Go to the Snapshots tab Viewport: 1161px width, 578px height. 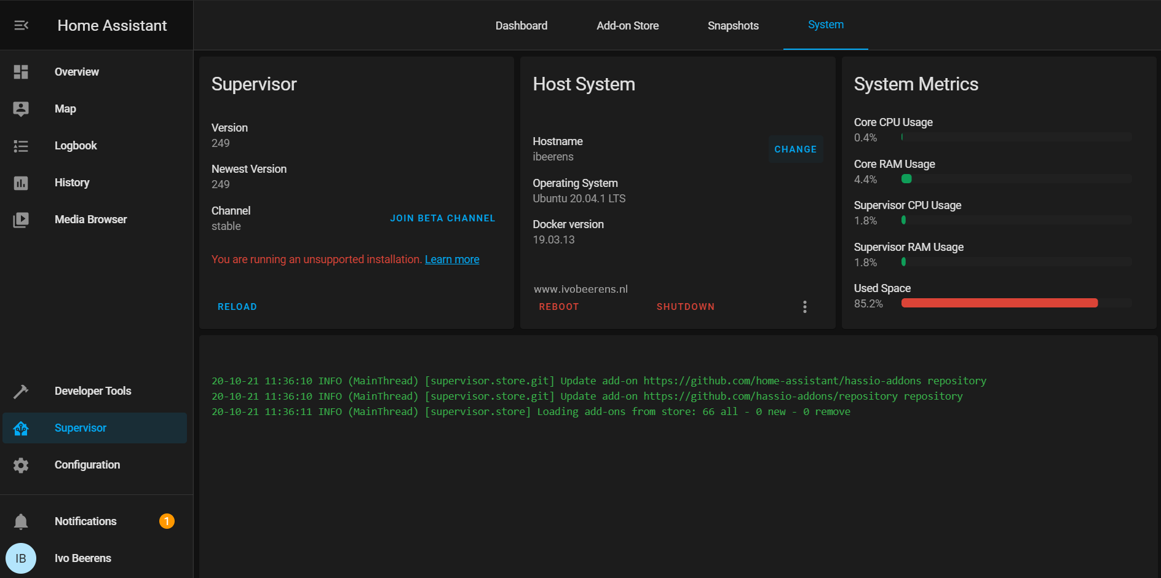pyautogui.click(x=733, y=26)
